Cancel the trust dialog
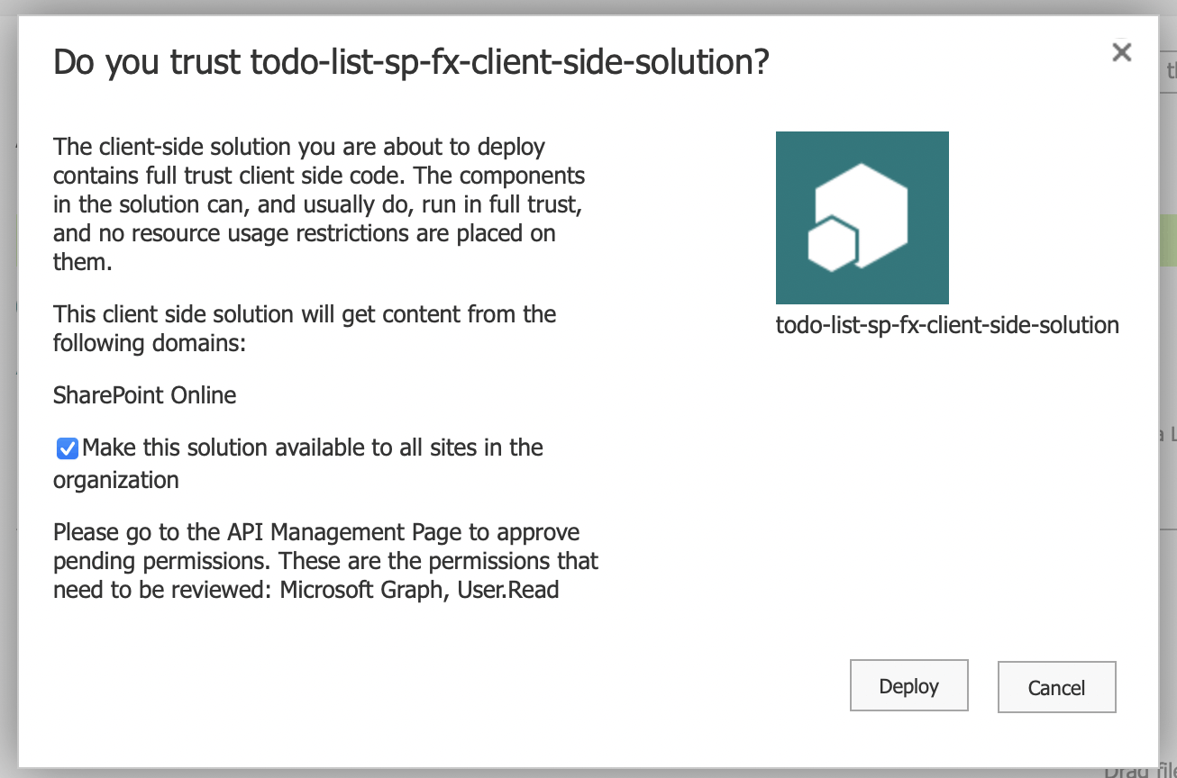The width and height of the screenshot is (1177, 778). tap(1056, 688)
